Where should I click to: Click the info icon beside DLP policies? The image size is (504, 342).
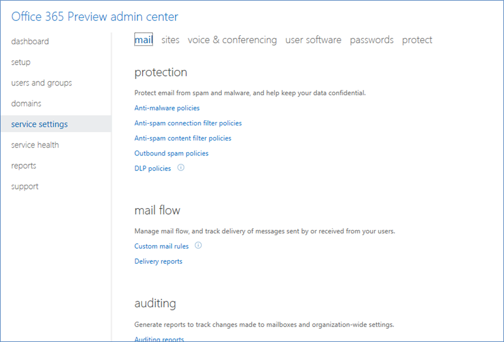point(181,167)
